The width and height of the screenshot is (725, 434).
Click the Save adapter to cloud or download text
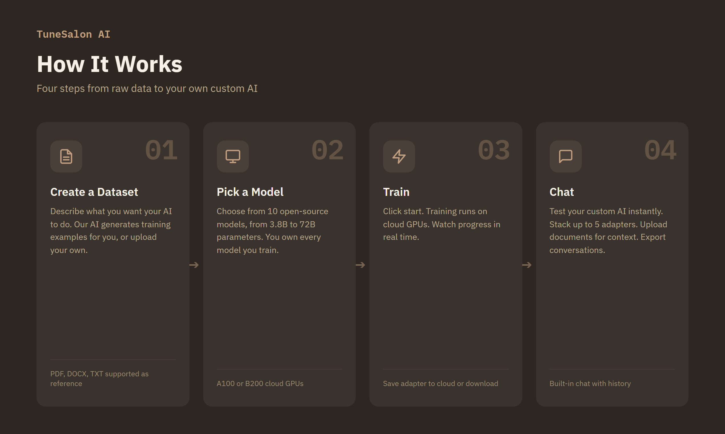point(440,383)
